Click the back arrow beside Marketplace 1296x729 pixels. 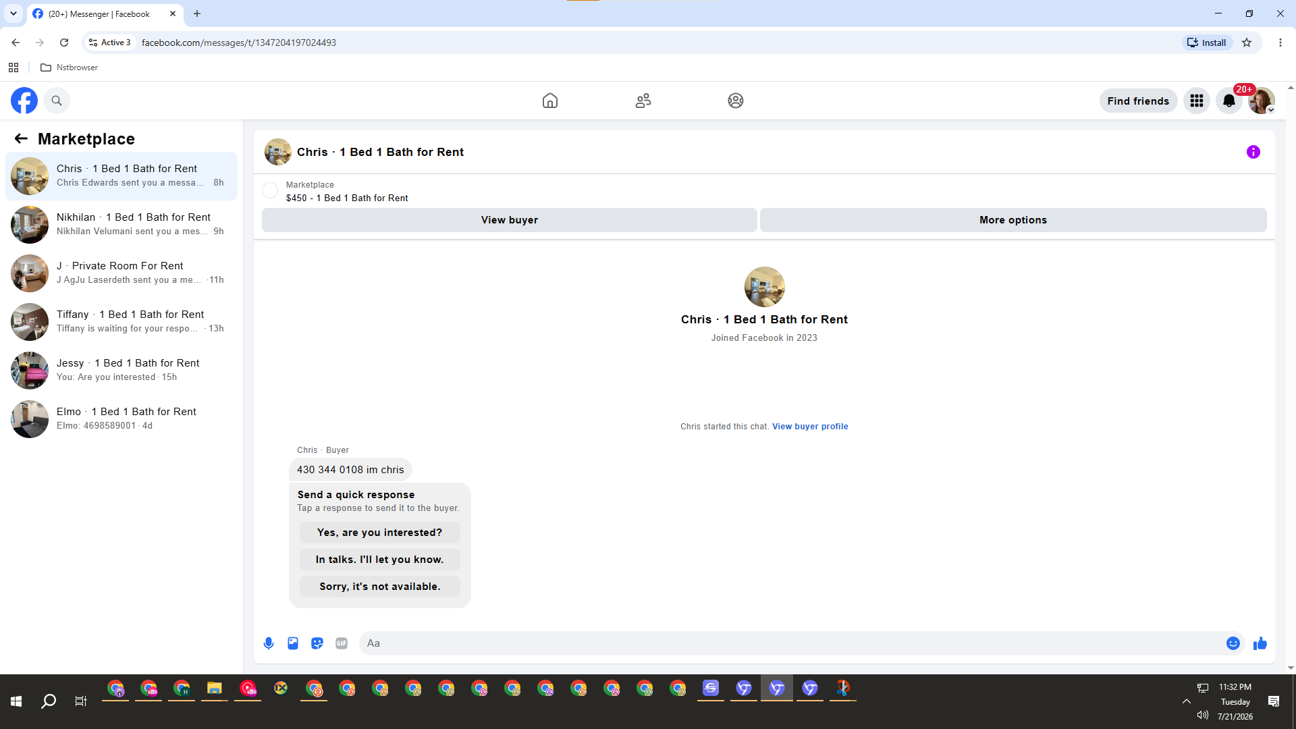21,138
